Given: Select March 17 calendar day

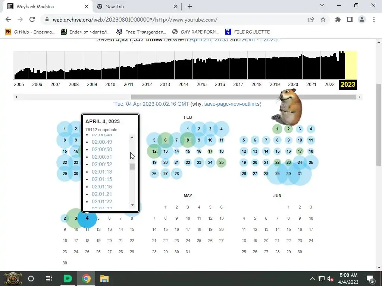Looking at the screenshot, I should point(300,151).
